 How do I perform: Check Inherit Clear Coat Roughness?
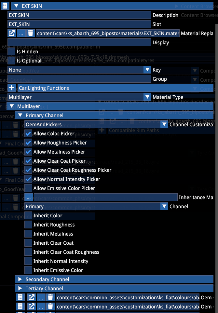coord(28,252)
